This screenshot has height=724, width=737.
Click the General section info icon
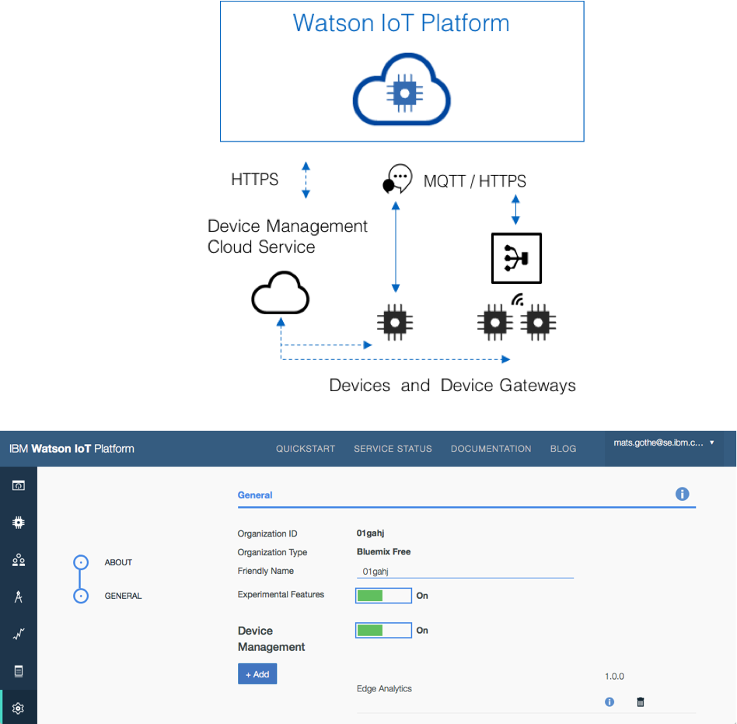pyautogui.click(x=682, y=494)
